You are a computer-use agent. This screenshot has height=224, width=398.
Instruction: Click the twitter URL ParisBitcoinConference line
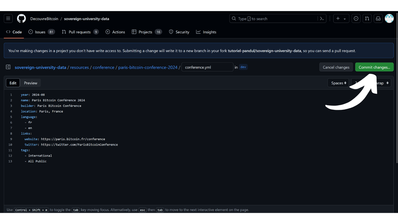pyautogui.click(x=71, y=145)
